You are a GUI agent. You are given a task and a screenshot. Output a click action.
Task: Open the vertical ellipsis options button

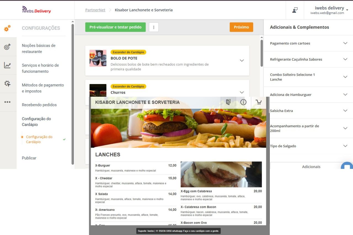[x=154, y=27]
